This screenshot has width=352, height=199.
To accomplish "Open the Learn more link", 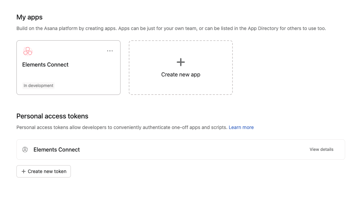I will (241, 127).
